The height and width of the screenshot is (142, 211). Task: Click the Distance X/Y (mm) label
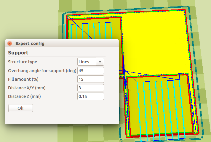click(27, 88)
